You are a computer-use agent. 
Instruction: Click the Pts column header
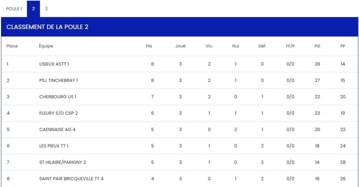tap(149, 46)
